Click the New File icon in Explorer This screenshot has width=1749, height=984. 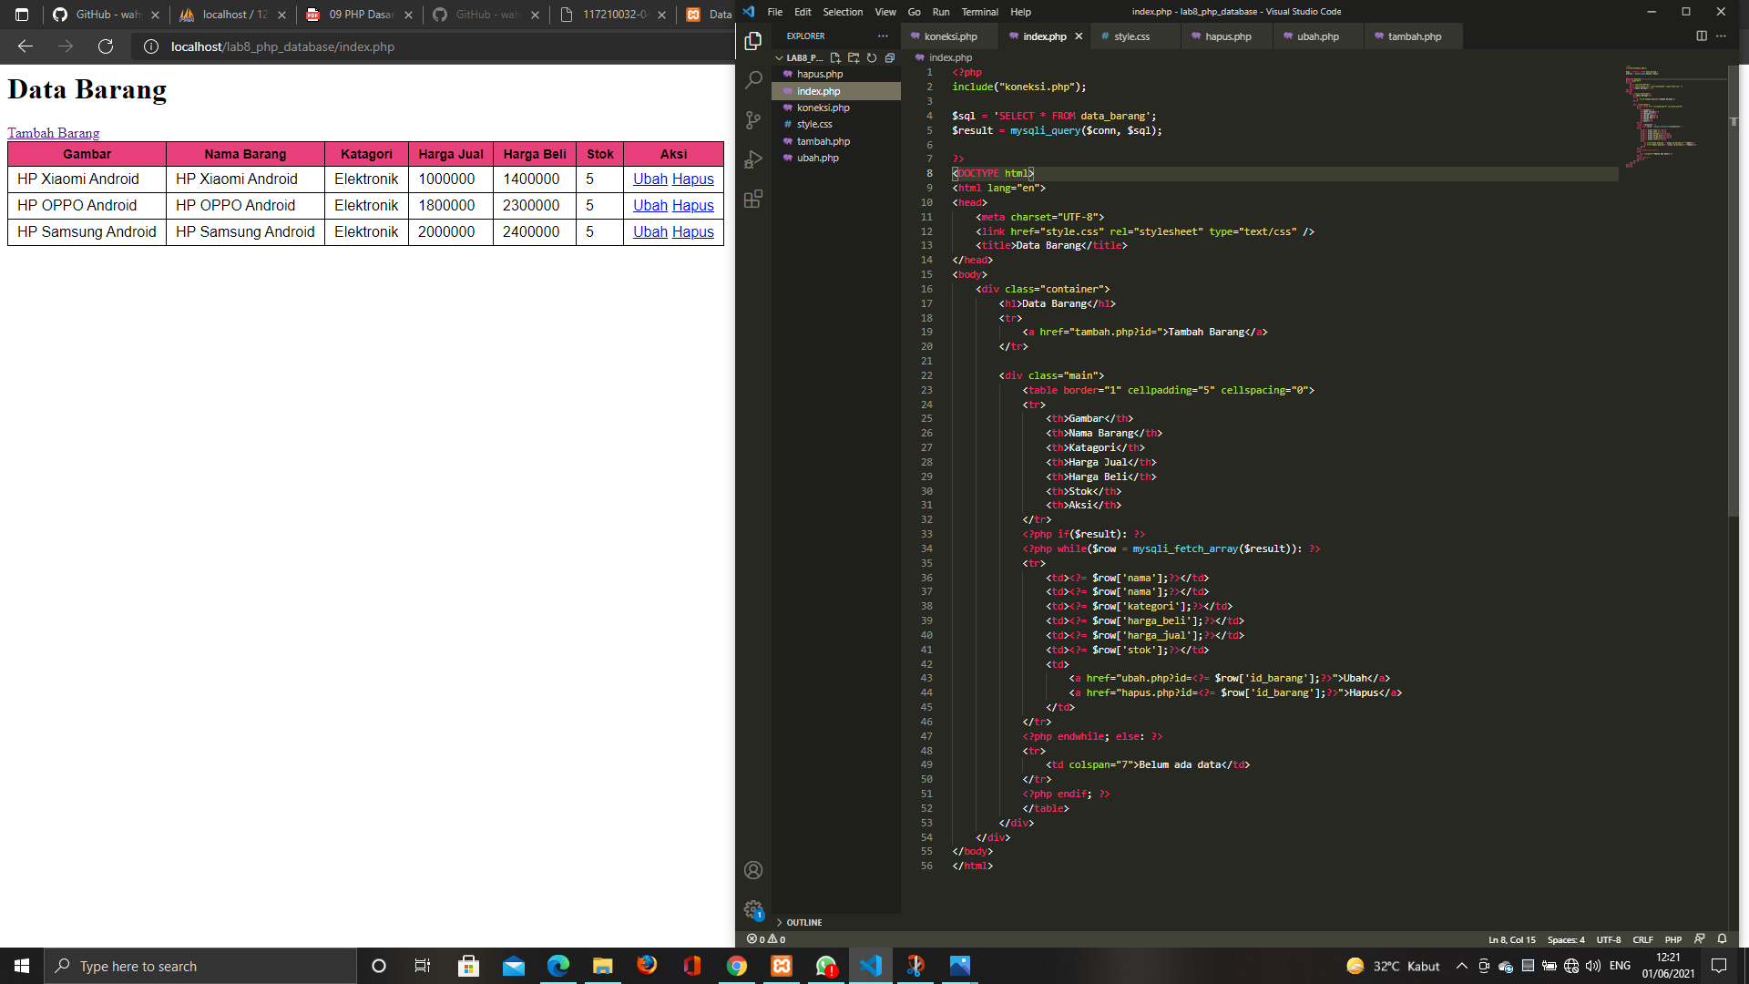(835, 56)
